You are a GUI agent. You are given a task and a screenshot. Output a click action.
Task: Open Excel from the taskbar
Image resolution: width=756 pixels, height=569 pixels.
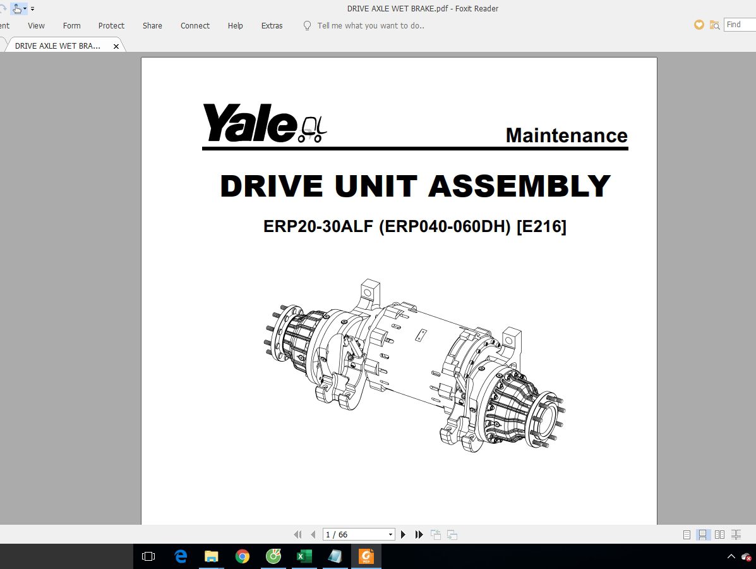pos(304,556)
